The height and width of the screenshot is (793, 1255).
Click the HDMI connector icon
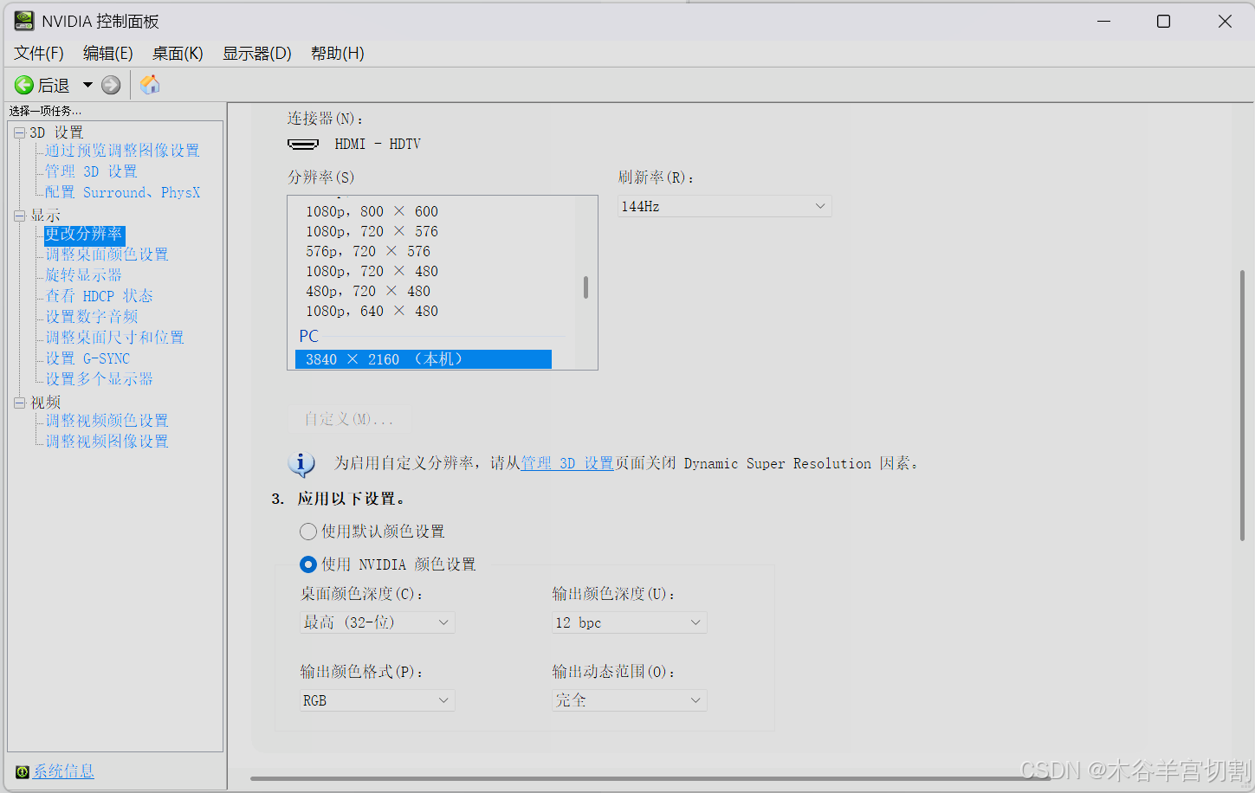[x=303, y=144]
